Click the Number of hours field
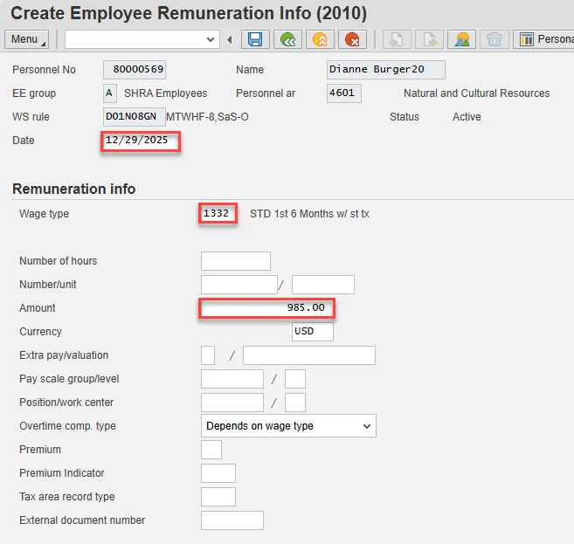 (235, 261)
